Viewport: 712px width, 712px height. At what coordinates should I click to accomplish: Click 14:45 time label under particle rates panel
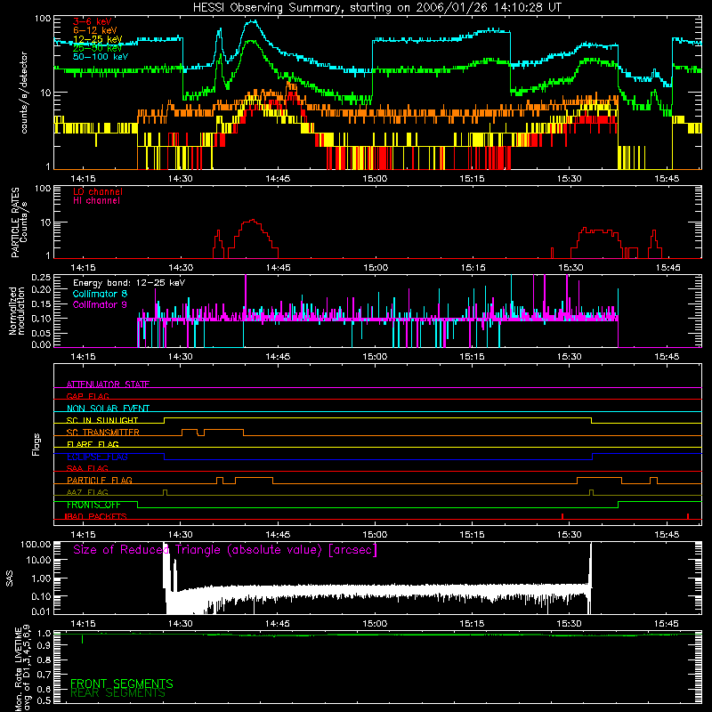pos(279,268)
